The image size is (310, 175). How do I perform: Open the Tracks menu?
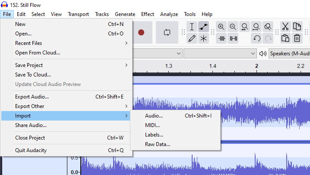102,14
